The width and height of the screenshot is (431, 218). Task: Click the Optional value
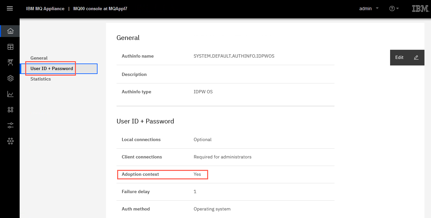[203, 139]
